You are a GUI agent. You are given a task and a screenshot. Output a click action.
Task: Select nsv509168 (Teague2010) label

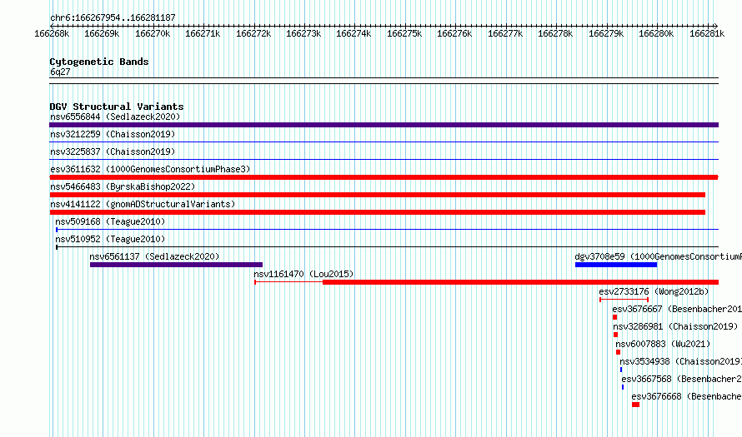pyautogui.click(x=110, y=221)
